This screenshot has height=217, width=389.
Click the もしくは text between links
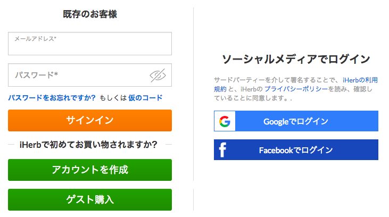[x=113, y=98]
